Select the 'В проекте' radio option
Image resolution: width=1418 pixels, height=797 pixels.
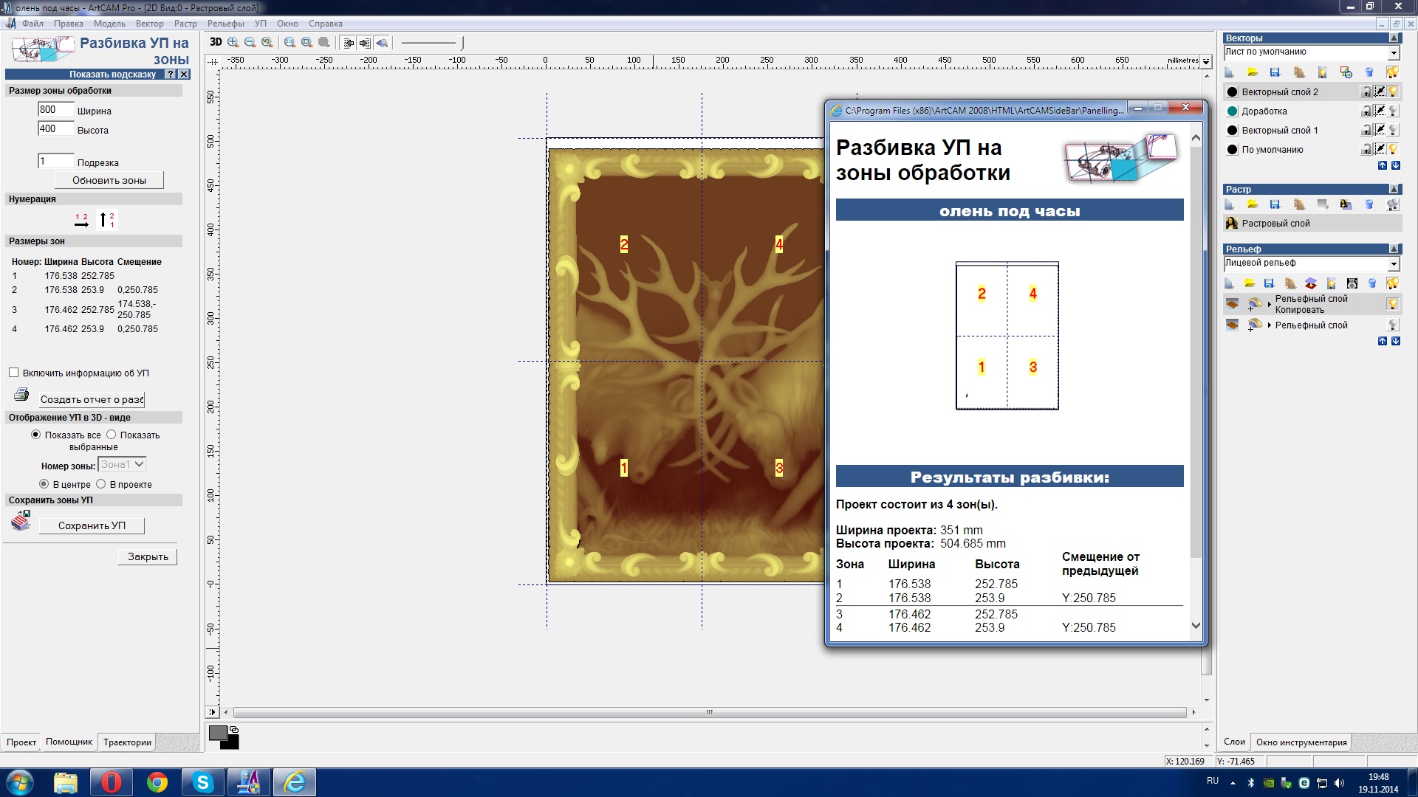point(101,484)
